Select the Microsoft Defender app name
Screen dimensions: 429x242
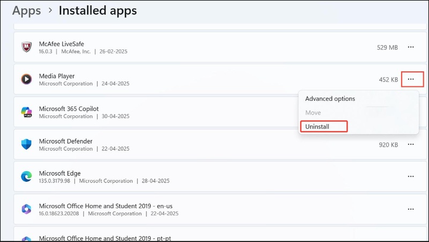65,141
